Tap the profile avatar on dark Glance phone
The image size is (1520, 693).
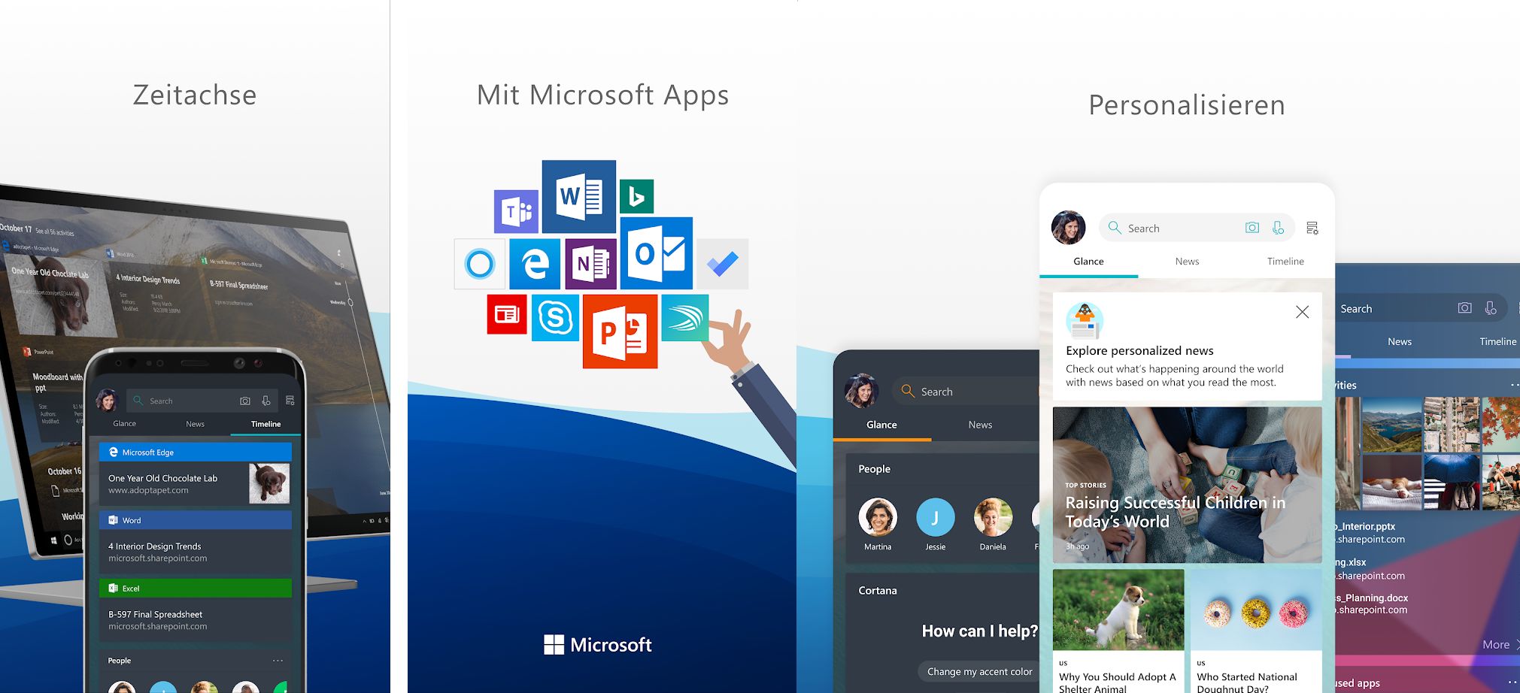(861, 390)
